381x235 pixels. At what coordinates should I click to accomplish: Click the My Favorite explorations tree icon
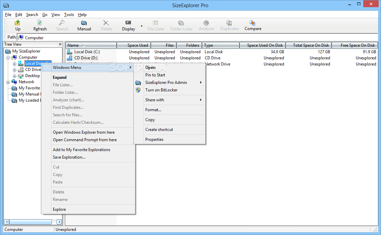(14, 88)
